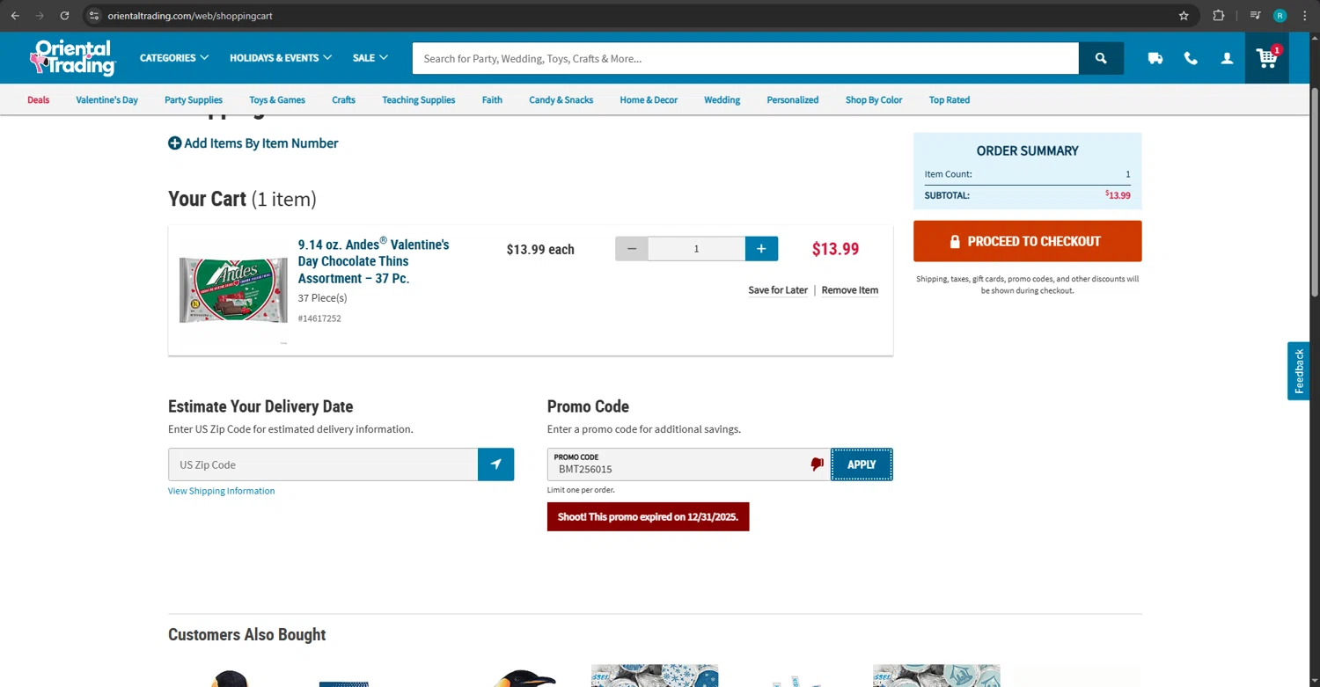
Task: Open the Feedback side tab
Action: point(1299,371)
